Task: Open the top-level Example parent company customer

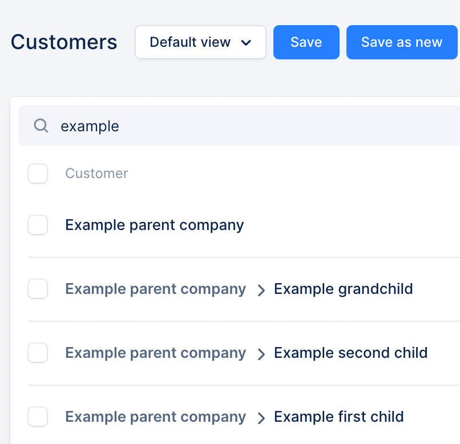Action: tap(155, 225)
